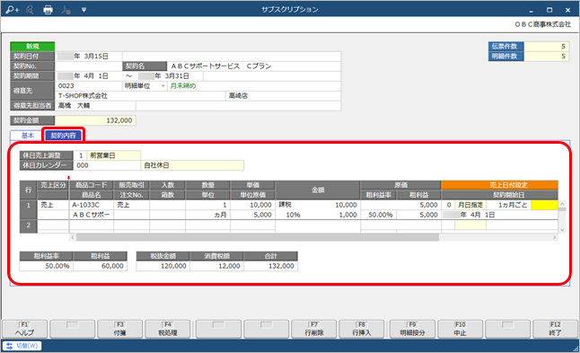580x353 pixels.
Task: Click the F8 行挿入 button
Action: click(x=362, y=329)
